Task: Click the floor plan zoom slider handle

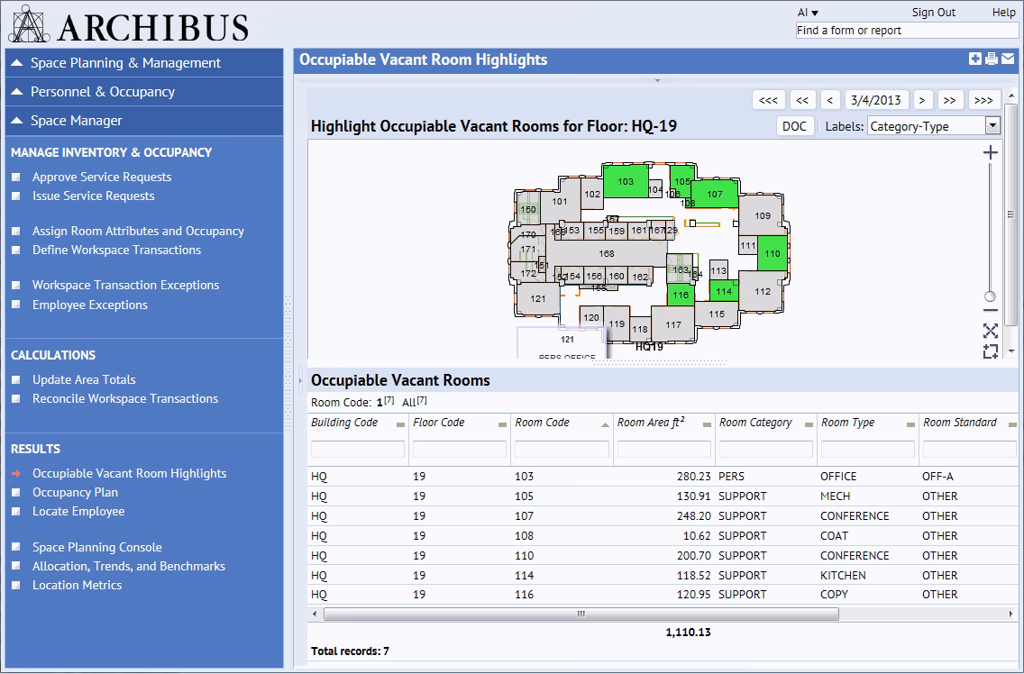Action: pyautogui.click(x=990, y=296)
